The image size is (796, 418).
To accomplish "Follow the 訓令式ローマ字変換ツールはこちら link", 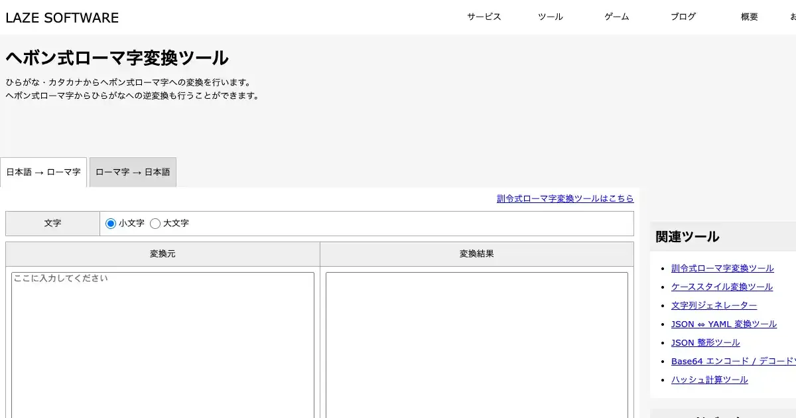I will tap(564, 198).
